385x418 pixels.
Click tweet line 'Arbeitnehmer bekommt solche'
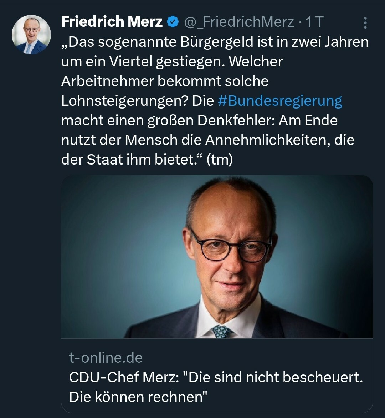click(165, 81)
